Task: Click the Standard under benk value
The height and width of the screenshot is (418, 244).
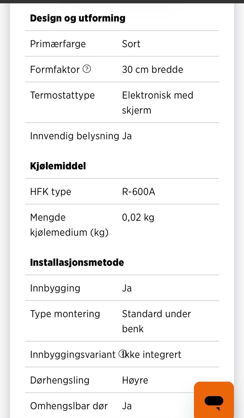Action: 156,321
